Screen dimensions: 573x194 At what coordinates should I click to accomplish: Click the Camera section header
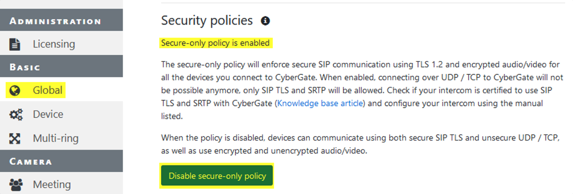coord(31,161)
